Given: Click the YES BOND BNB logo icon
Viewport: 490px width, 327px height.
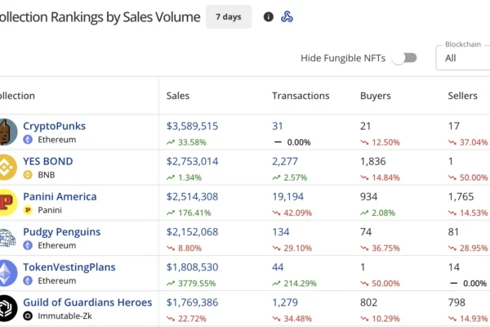Looking at the screenshot, I should coord(5,167).
